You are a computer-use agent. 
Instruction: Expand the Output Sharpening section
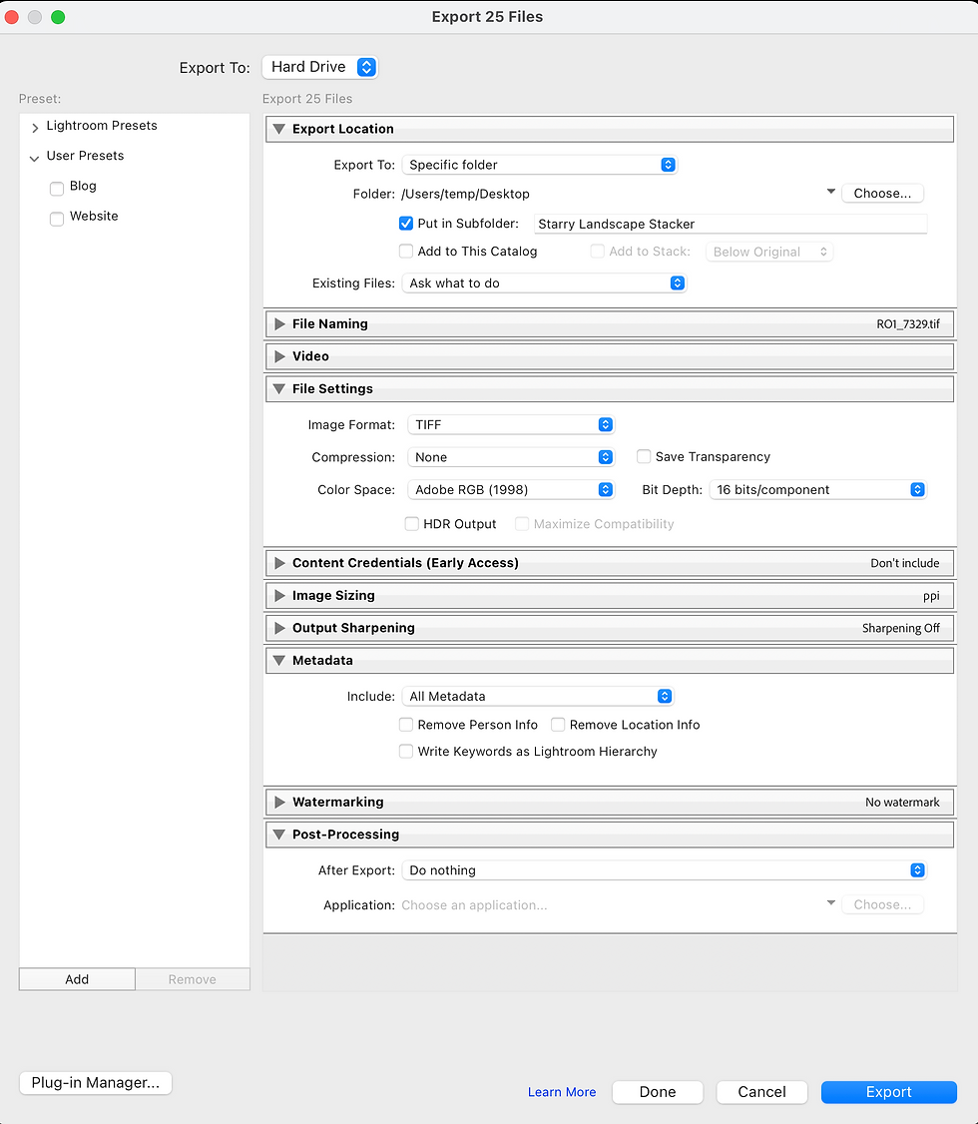pyautogui.click(x=279, y=628)
